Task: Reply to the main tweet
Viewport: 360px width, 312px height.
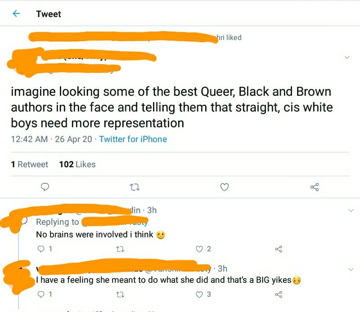Action: [x=45, y=187]
